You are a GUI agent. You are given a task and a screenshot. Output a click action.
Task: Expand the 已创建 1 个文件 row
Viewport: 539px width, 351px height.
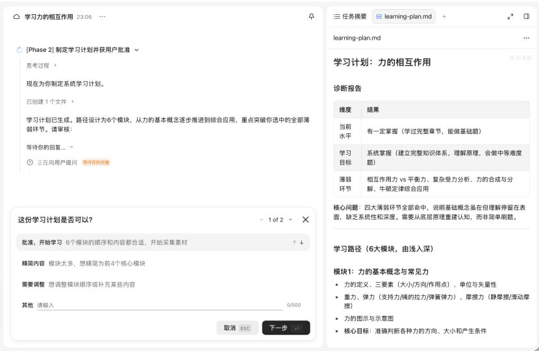pos(50,101)
